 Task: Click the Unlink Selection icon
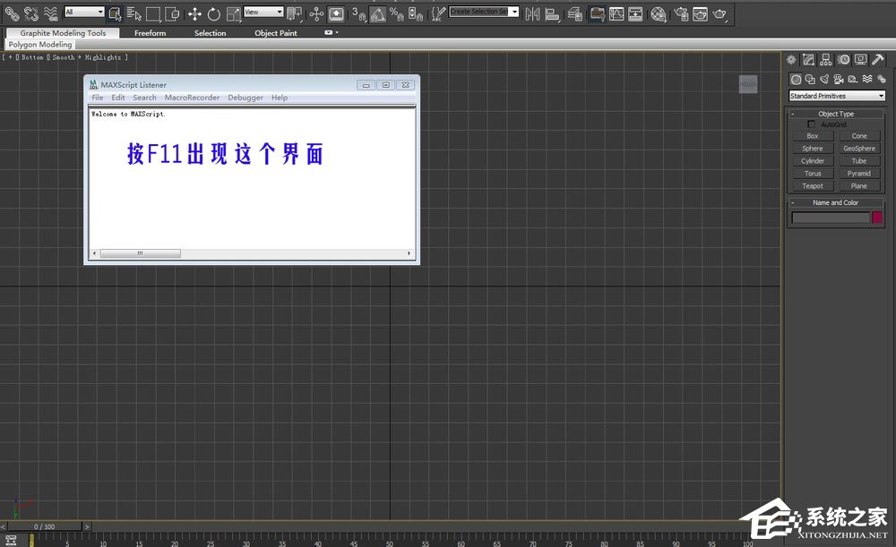(x=31, y=13)
